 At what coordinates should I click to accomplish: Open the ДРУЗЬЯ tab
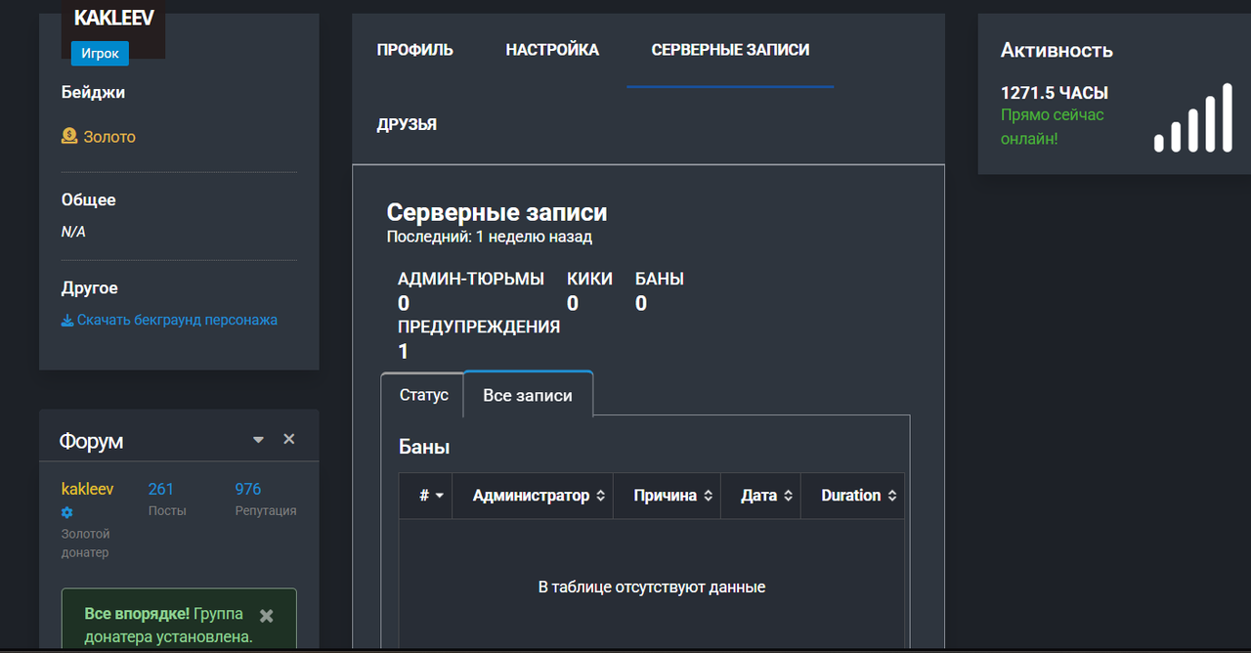pos(407,125)
